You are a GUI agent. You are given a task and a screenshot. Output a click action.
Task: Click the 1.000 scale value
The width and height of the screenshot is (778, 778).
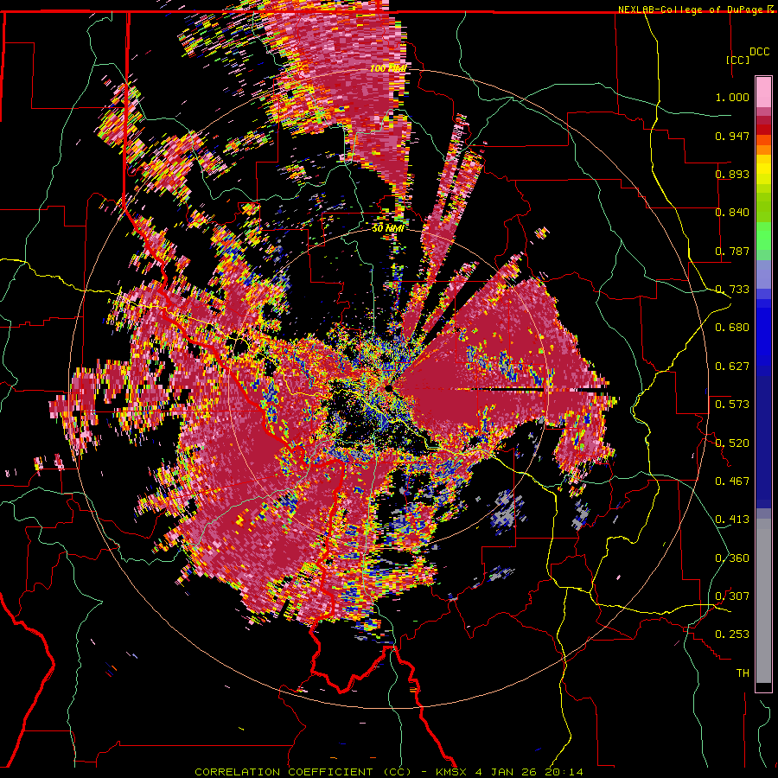tap(732, 97)
